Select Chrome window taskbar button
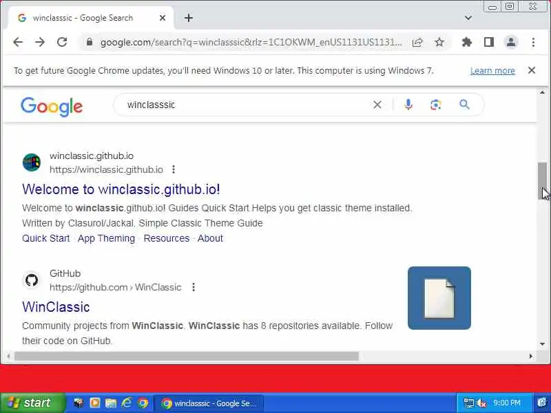 coord(209,403)
